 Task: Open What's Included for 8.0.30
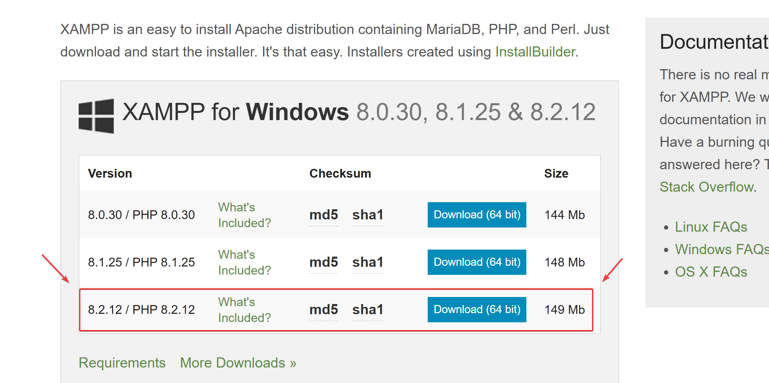click(244, 215)
